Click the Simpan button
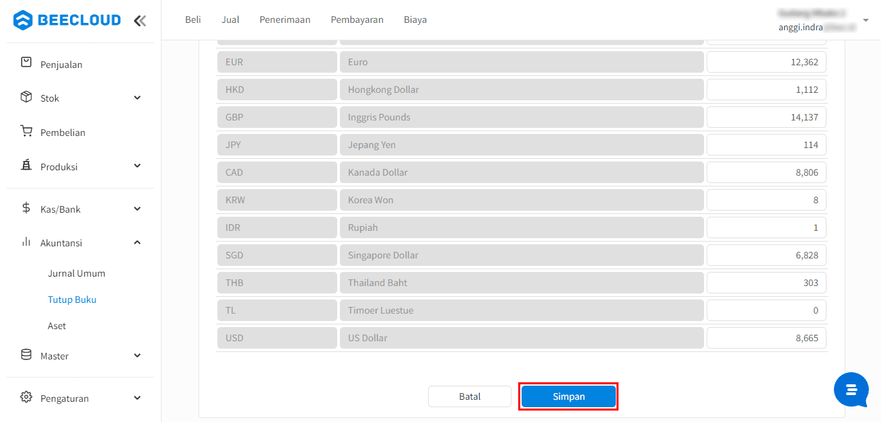This screenshot has width=881, height=422. (x=569, y=396)
